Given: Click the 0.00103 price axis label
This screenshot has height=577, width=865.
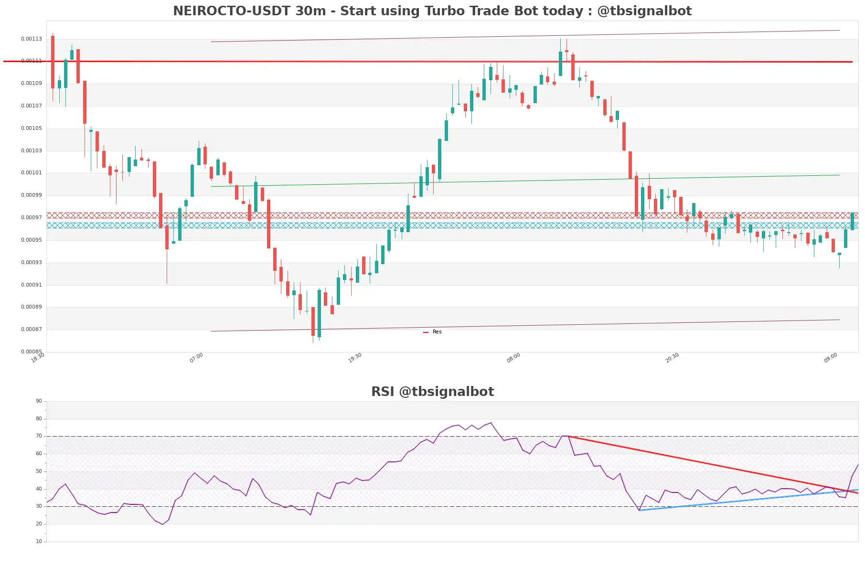Looking at the screenshot, I should tap(31, 151).
